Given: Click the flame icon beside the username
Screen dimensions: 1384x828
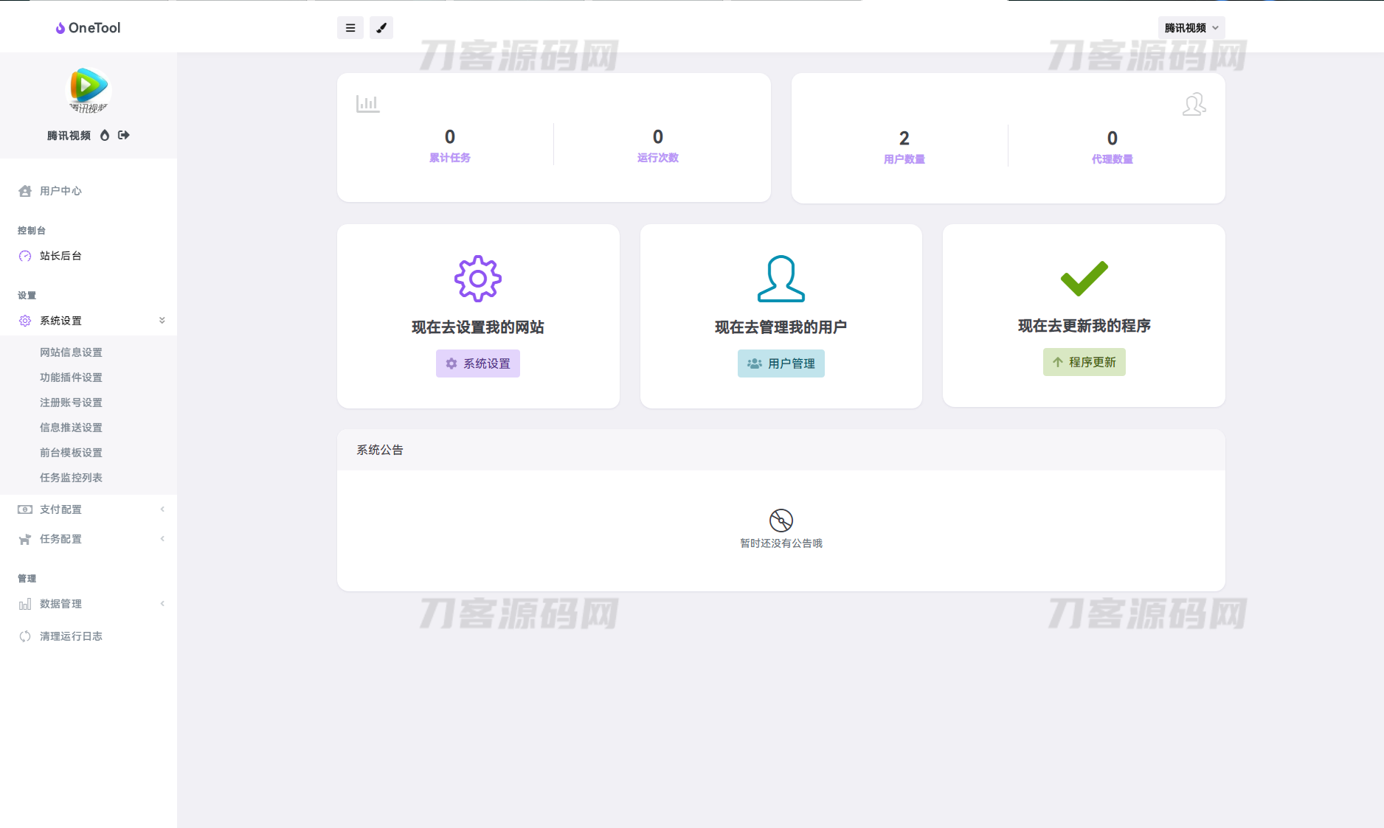Looking at the screenshot, I should pyautogui.click(x=105, y=135).
